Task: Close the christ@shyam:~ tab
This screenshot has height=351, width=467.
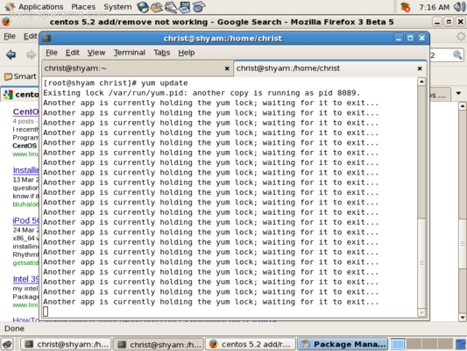Action: (x=227, y=68)
